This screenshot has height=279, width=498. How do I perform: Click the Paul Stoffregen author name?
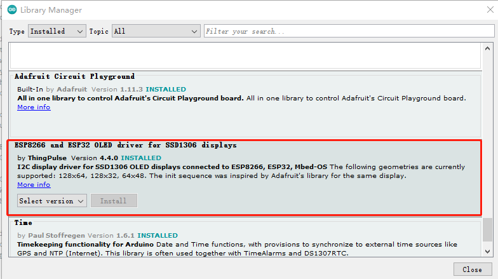(x=57, y=235)
